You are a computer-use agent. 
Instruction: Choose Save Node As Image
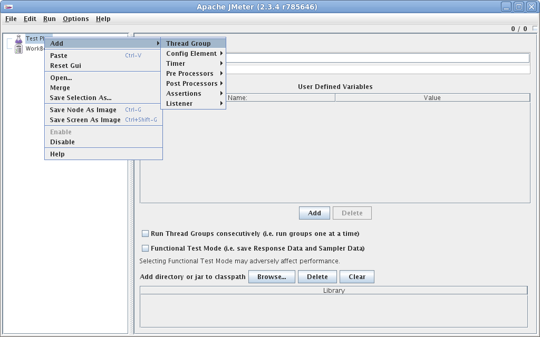pyautogui.click(x=103, y=110)
